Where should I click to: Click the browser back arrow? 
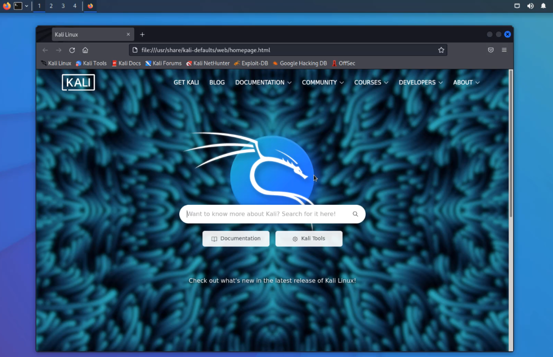tap(45, 50)
